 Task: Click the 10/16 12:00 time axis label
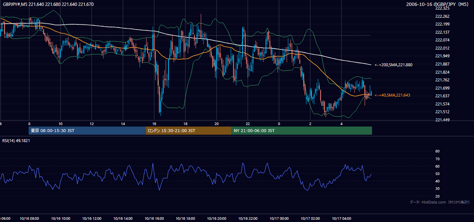point(92,219)
